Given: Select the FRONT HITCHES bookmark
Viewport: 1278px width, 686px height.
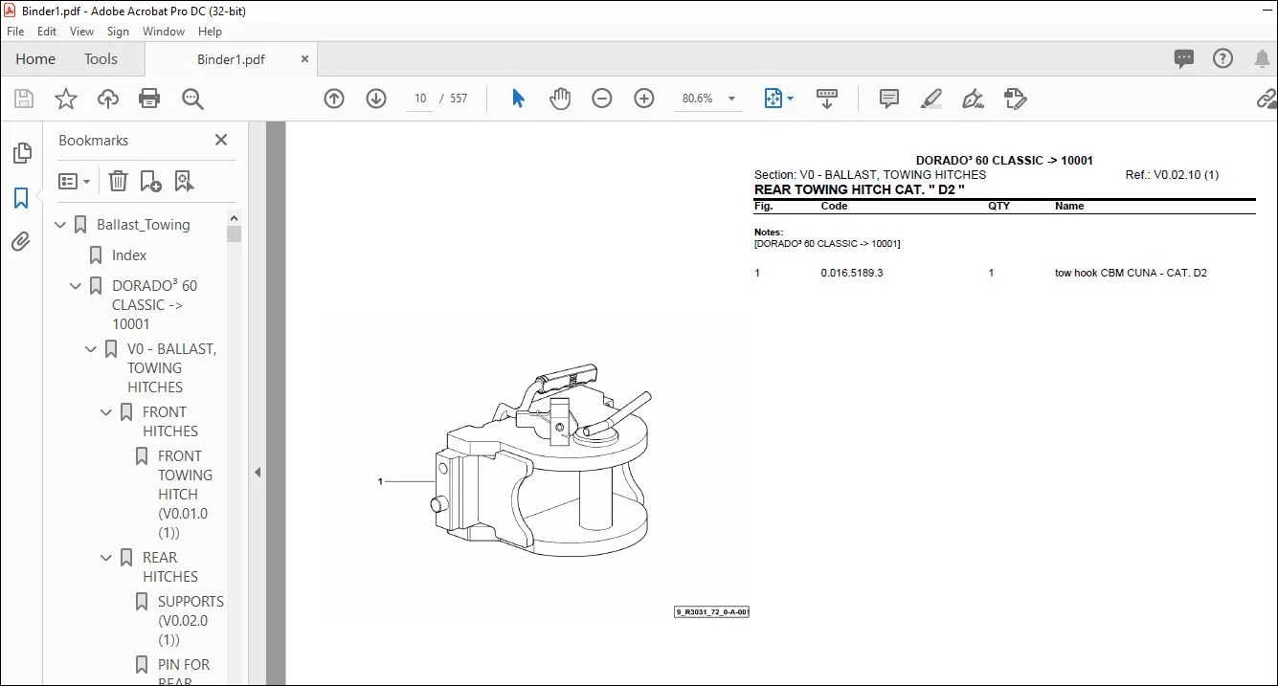Looking at the screenshot, I should pos(170,422).
